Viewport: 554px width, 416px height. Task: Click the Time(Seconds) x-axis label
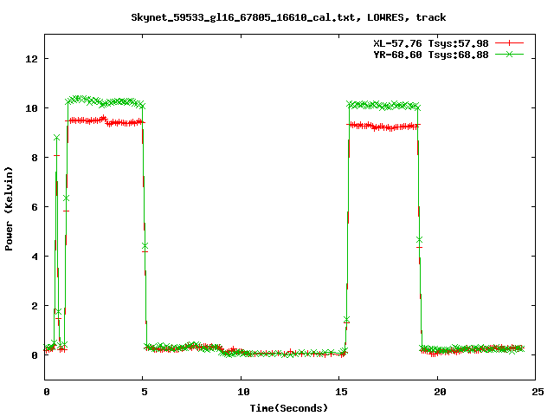click(288, 408)
